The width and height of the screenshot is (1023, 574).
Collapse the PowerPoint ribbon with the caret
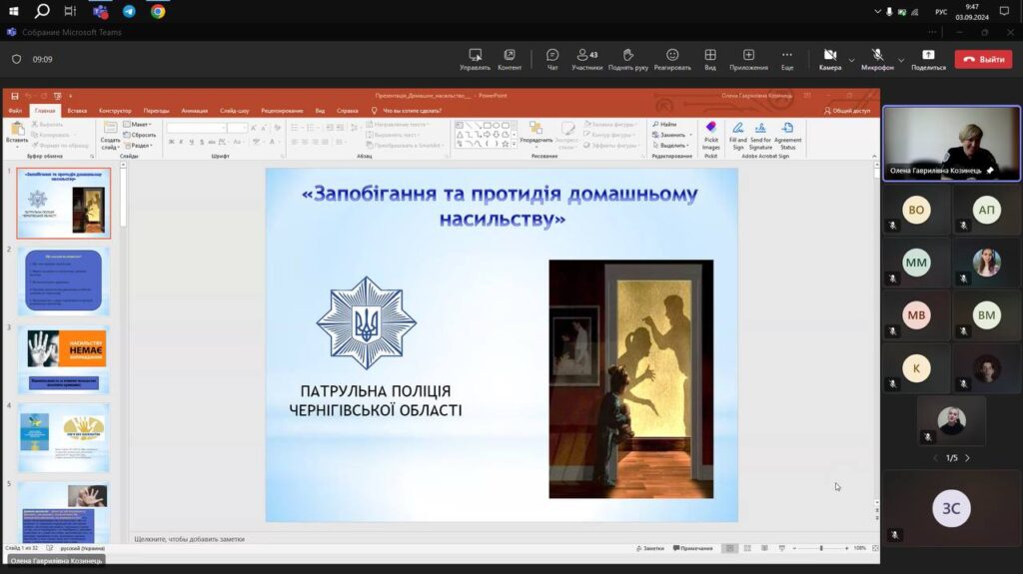tap(873, 157)
